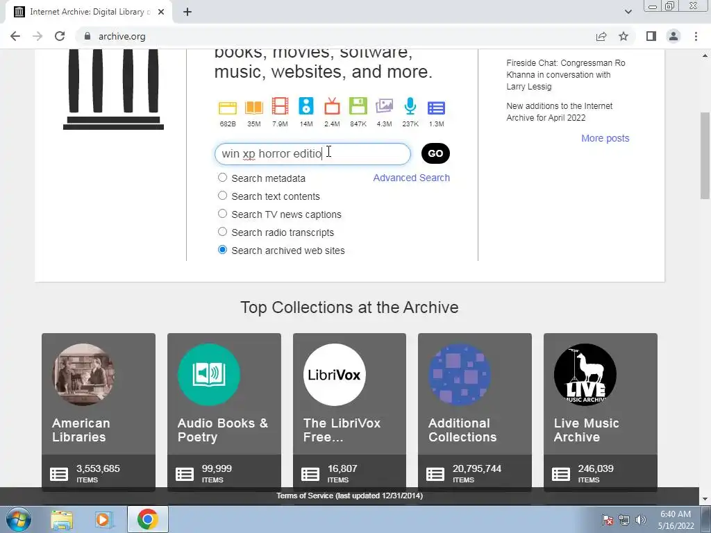The image size is (711, 533).
Task: Open Additional Collections card
Action: tap(475, 412)
